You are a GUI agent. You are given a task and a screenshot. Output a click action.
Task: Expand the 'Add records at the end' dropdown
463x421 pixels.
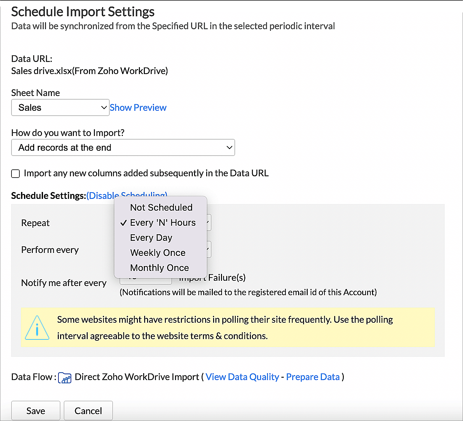[123, 147]
